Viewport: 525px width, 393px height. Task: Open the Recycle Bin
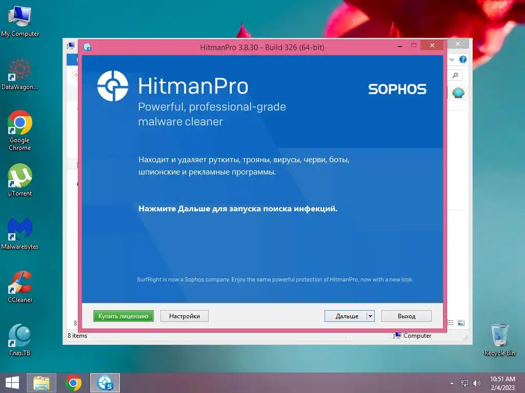[x=499, y=340]
